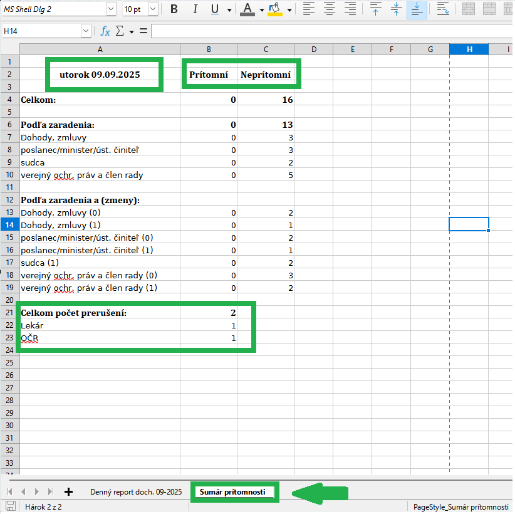The height and width of the screenshot is (514, 515).
Task: Add a new sheet with plus button
Action: (68, 492)
